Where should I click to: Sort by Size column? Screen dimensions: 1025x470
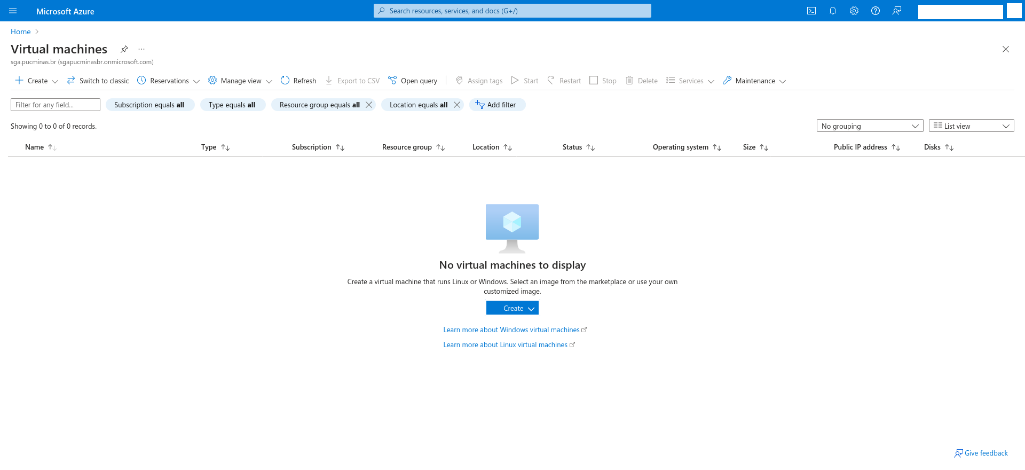pos(755,147)
